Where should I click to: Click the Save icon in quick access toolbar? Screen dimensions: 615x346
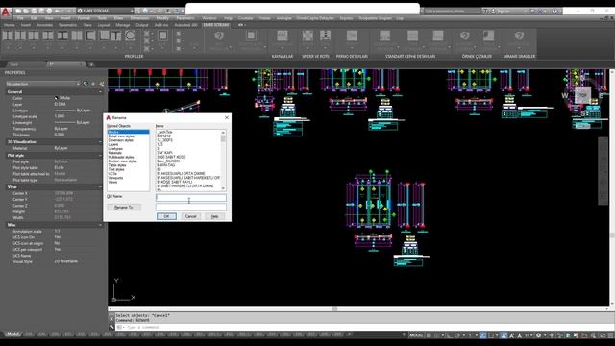(34, 11)
